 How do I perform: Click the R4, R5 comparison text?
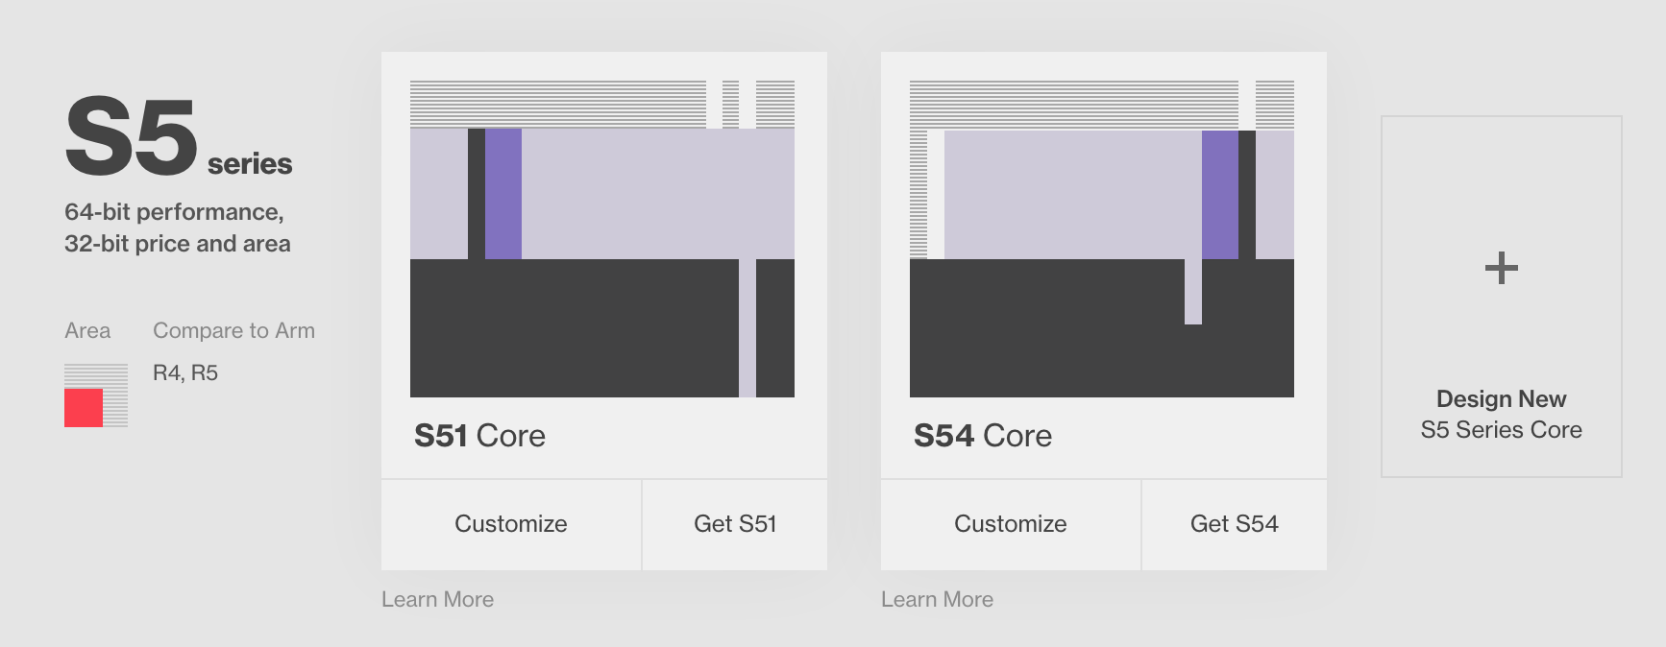[185, 372]
